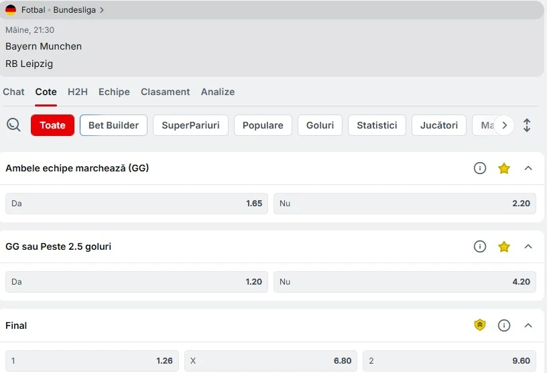Pick GG Da odds 1.65
Viewport: 547px width, 373px height.
click(136, 203)
